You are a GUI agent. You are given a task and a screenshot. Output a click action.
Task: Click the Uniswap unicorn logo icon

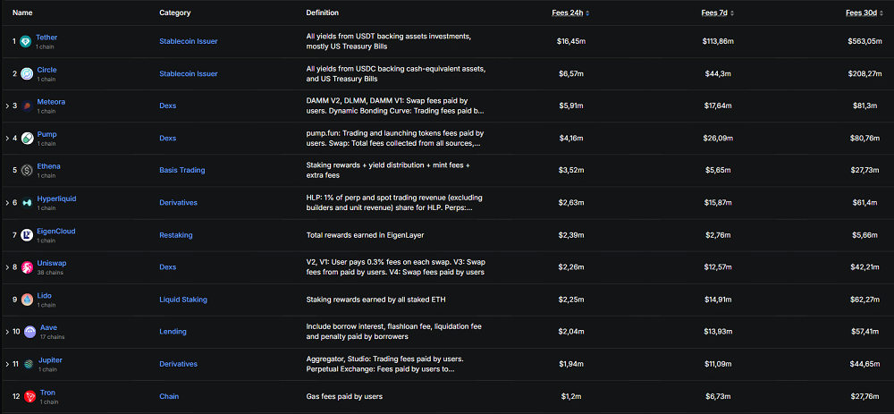(x=28, y=267)
